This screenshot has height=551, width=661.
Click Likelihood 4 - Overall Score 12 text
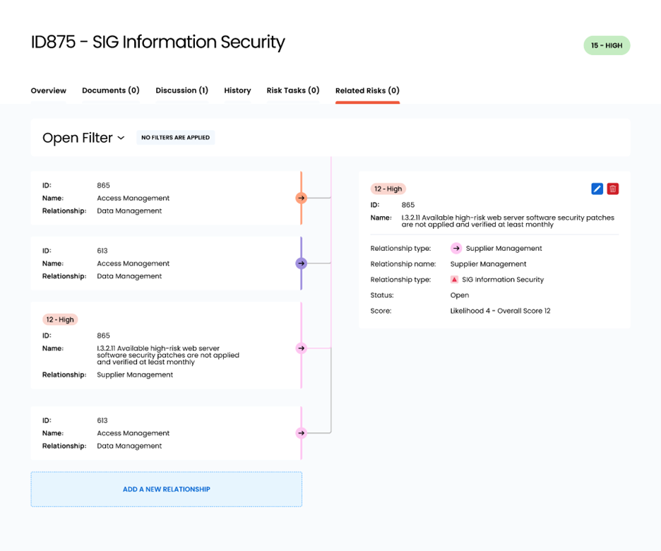[501, 311]
